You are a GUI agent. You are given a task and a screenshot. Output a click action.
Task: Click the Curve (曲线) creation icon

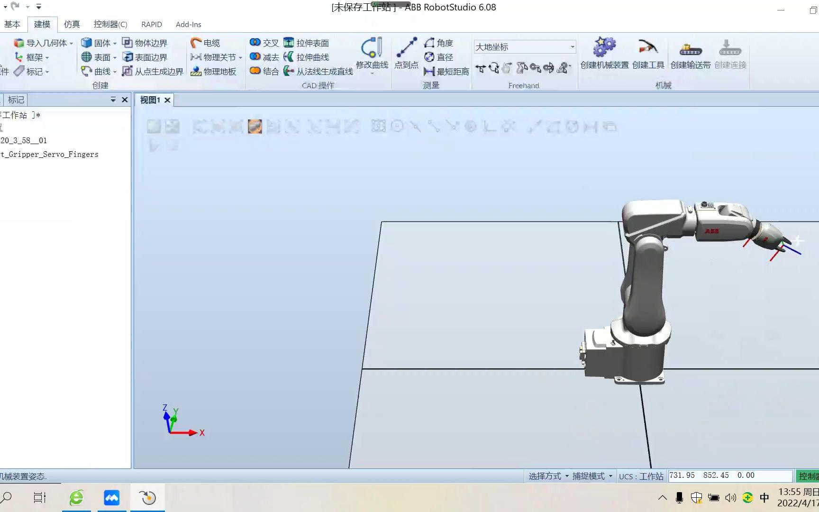click(86, 72)
